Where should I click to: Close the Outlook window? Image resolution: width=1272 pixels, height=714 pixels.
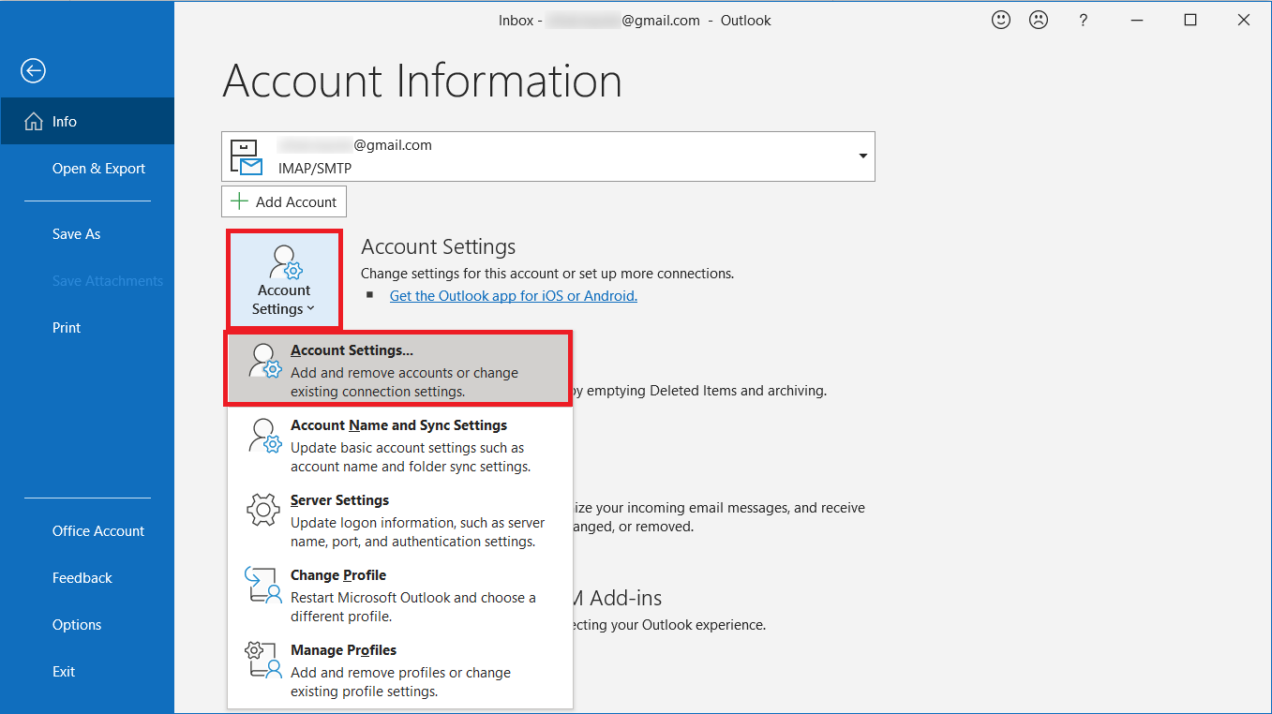1244,20
